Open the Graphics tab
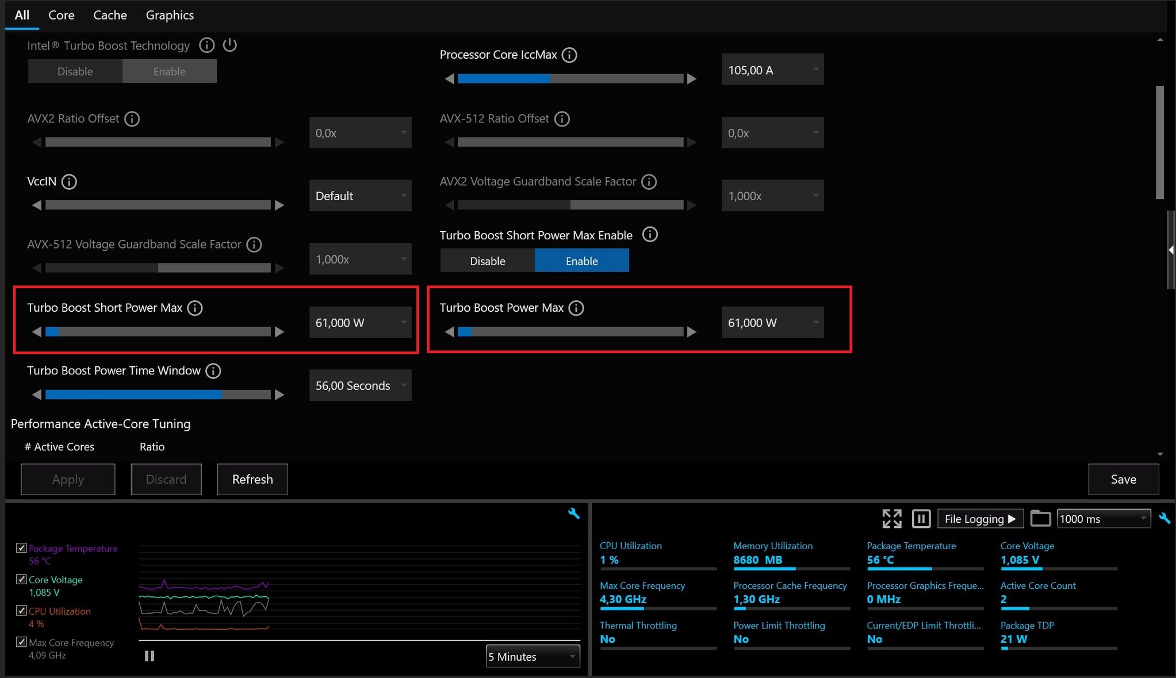Viewport: 1176px width, 678px height. click(x=170, y=15)
